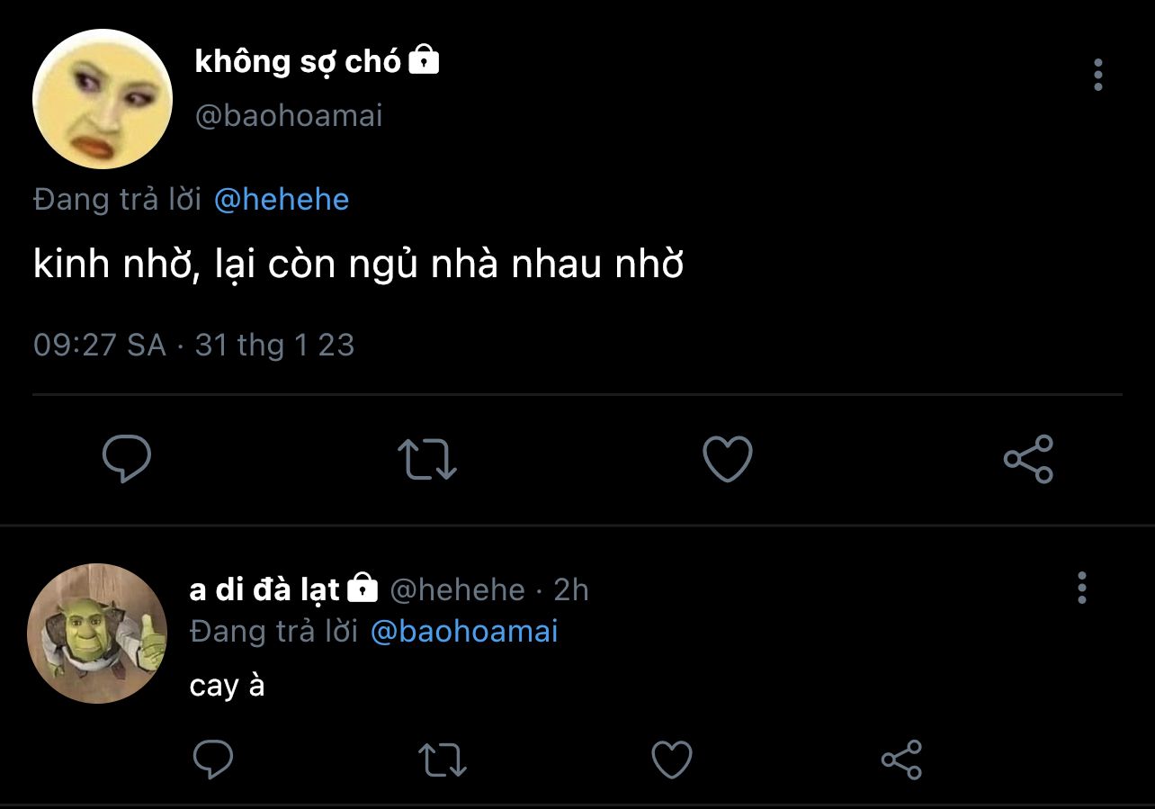1155x809 pixels.
Task: Reply to the main tweet by không sợ chó
Action: coord(127,459)
